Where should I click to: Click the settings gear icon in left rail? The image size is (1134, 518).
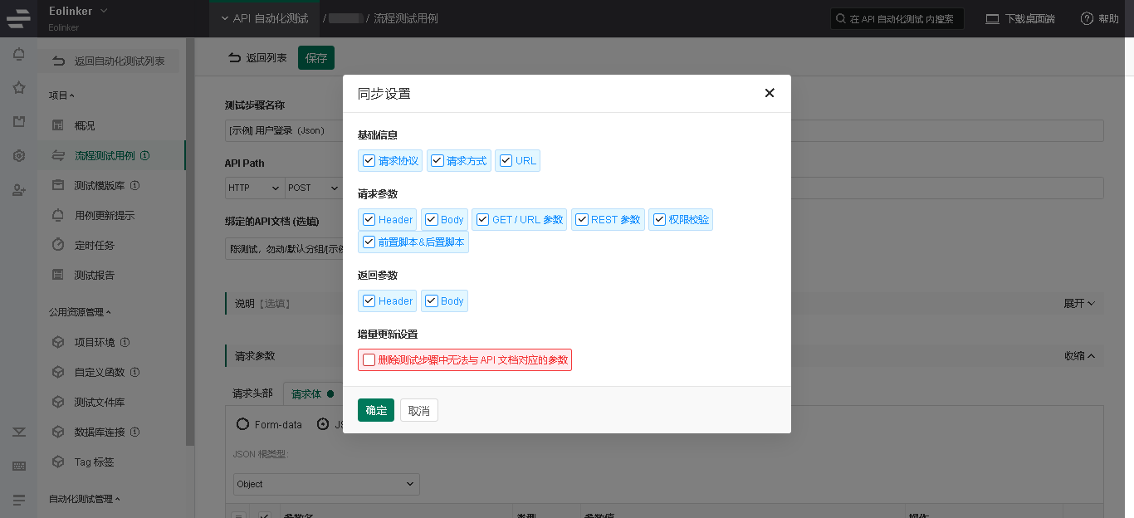coord(18,156)
